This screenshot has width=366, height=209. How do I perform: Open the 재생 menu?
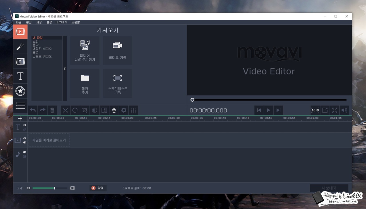39,22
